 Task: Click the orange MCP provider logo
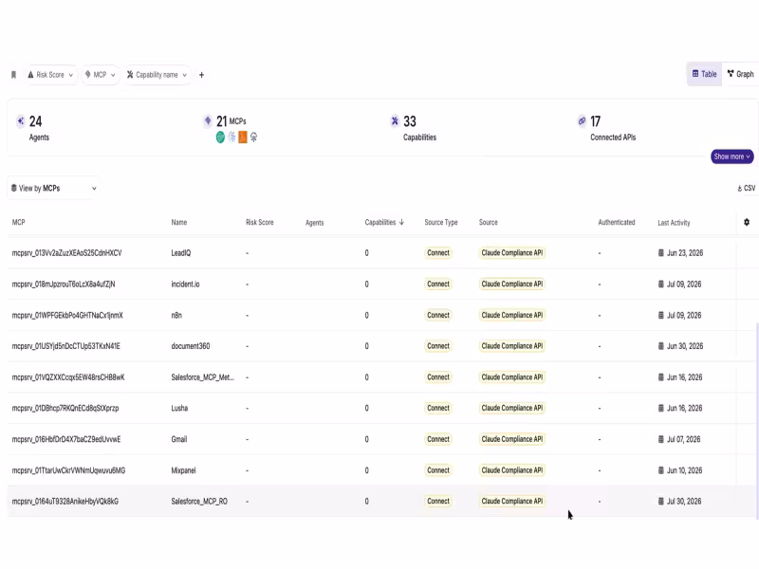click(243, 138)
